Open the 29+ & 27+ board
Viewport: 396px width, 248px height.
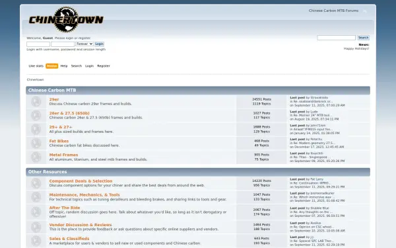pyautogui.click(x=61, y=127)
